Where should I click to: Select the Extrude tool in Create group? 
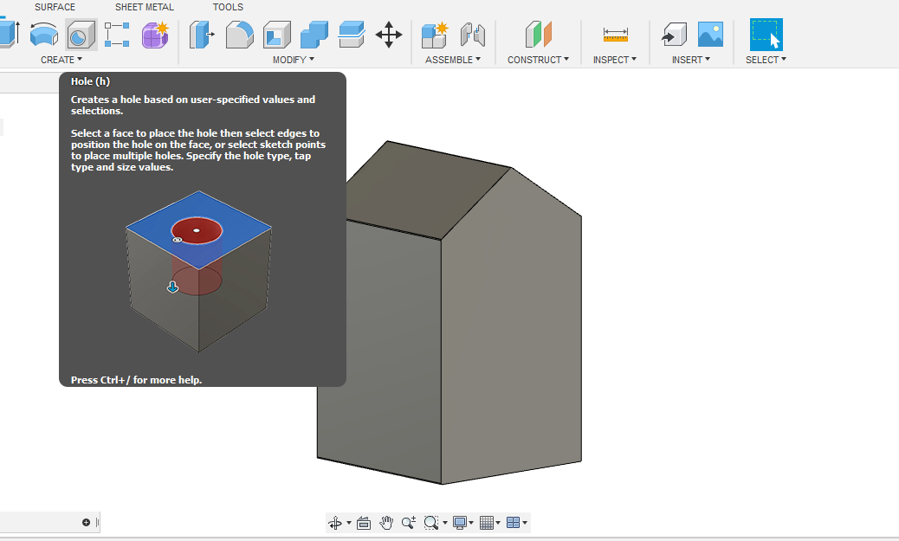point(8,34)
